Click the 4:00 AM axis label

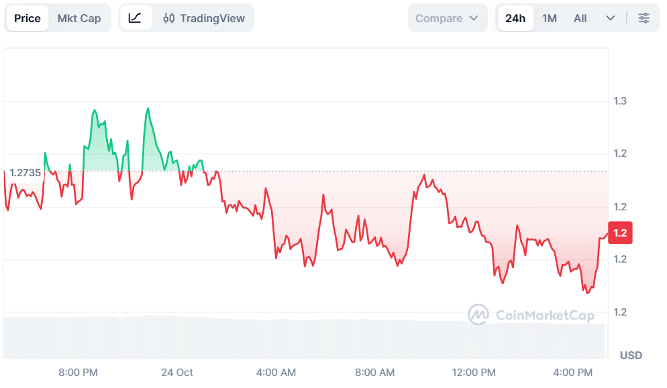[x=276, y=373]
